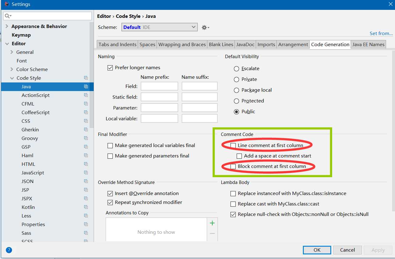Click the remove annotation minus icon

click(212, 234)
